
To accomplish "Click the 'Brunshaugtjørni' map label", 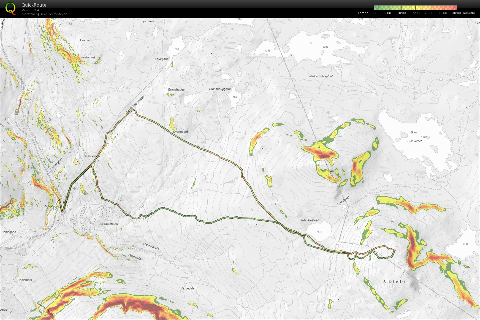I will coord(220,89).
